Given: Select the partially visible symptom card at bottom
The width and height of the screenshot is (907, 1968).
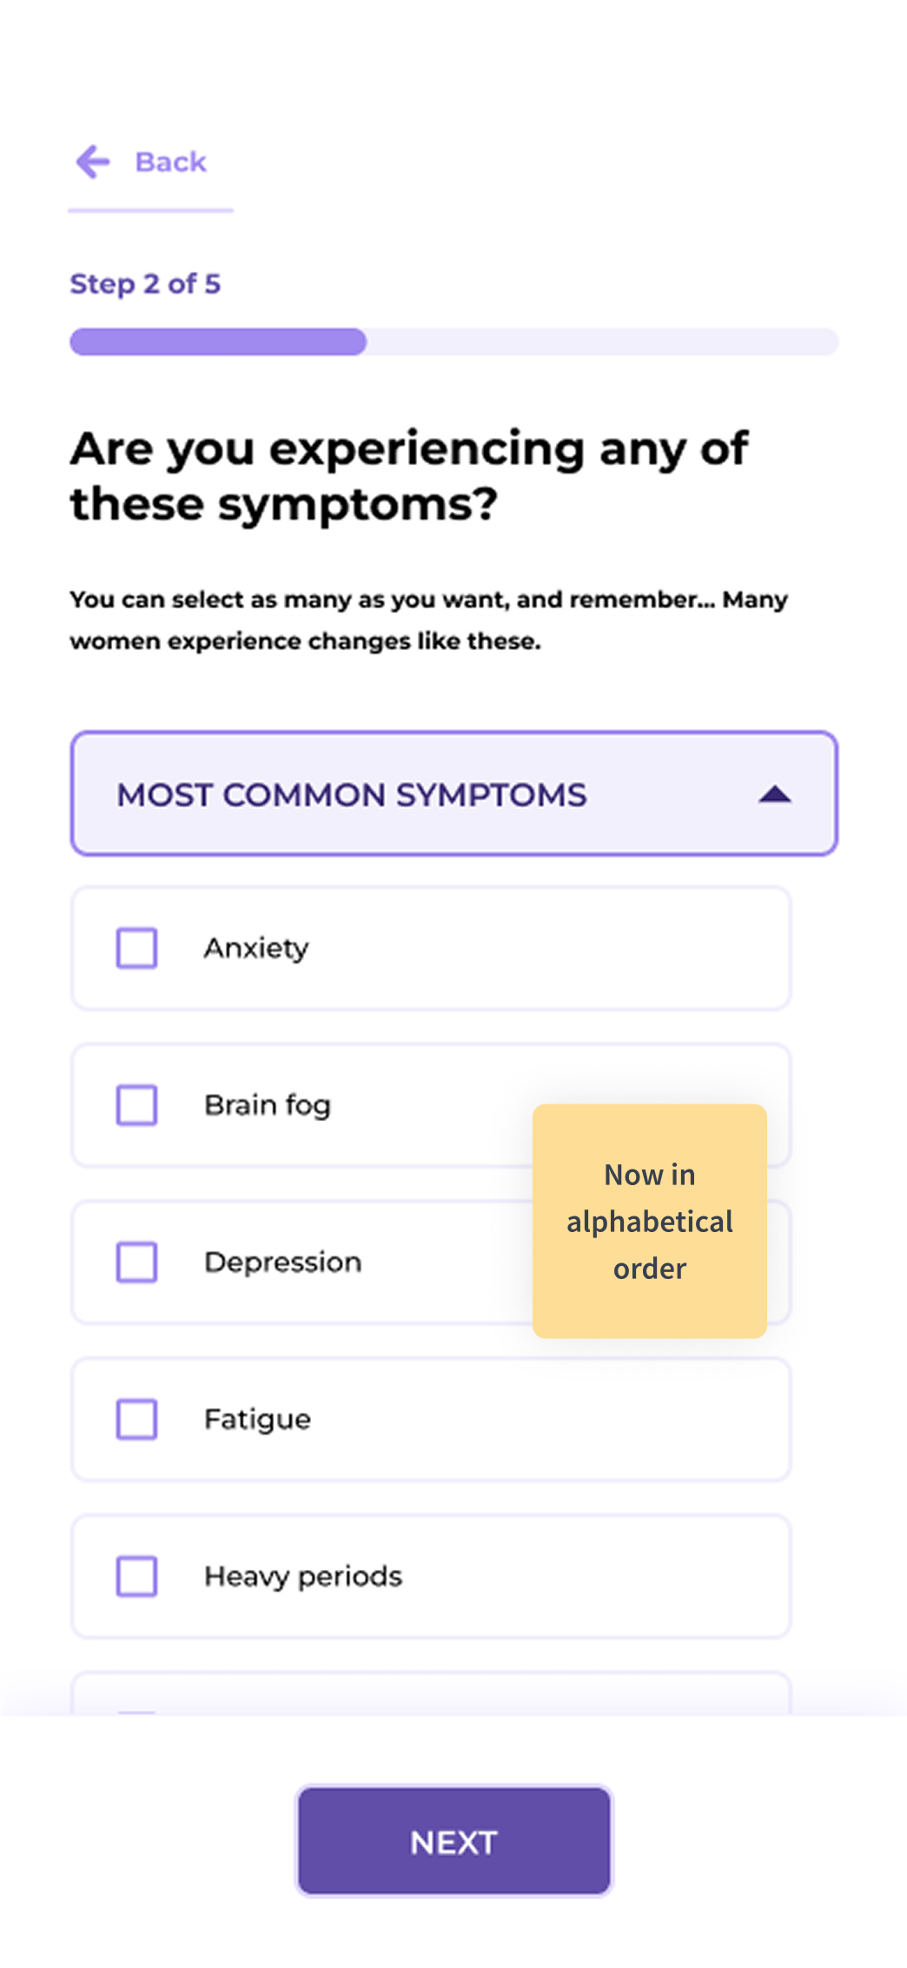Looking at the screenshot, I should point(431,1693).
